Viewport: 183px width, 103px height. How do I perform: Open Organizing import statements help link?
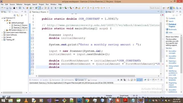172,85
